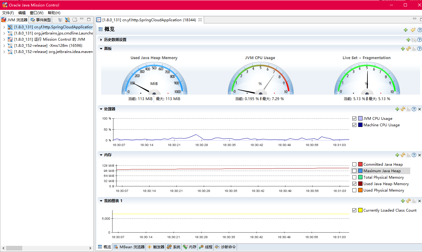Close the 我的图表 1 panel
Image resolution: width=422 pixels, height=252 pixels.
(x=419, y=201)
